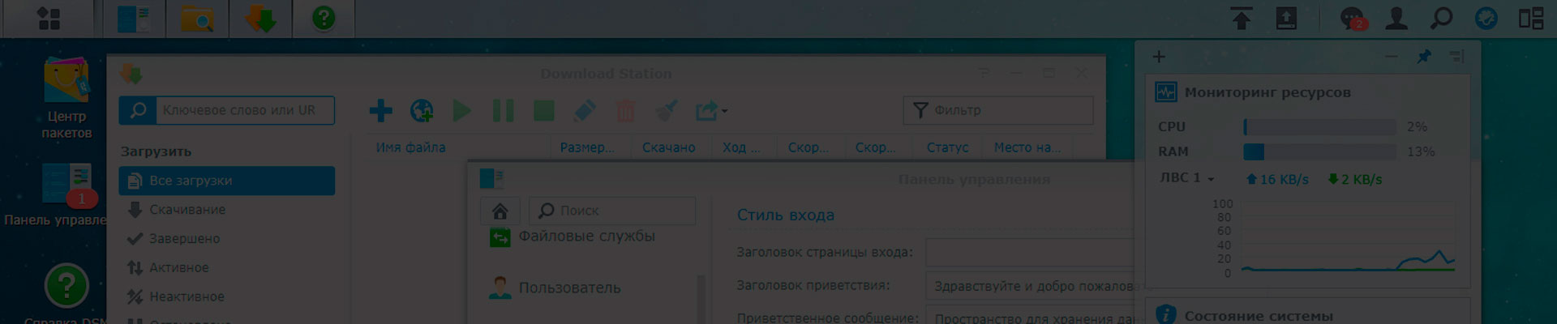Go to Control Panel home icon
The image size is (1557, 324).
pos(500,211)
